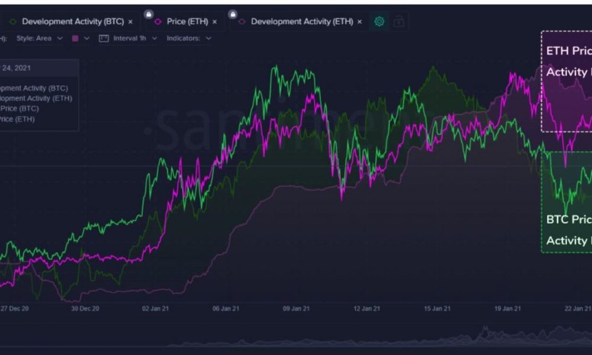
Task: Click Development Activity (ETH) in tooltip legend
Action: pos(36,98)
